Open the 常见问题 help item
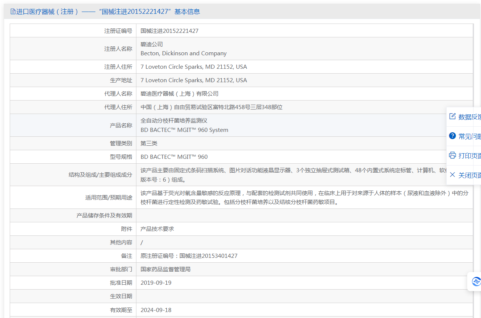 coord(465,136)
